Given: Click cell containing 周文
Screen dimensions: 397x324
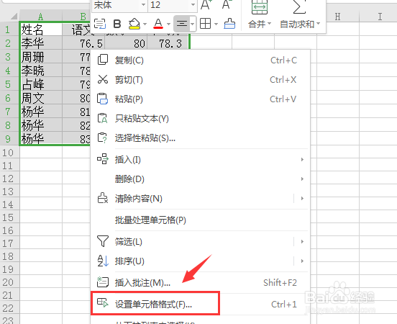Looking at the screenshot, I should pos(41,98).
